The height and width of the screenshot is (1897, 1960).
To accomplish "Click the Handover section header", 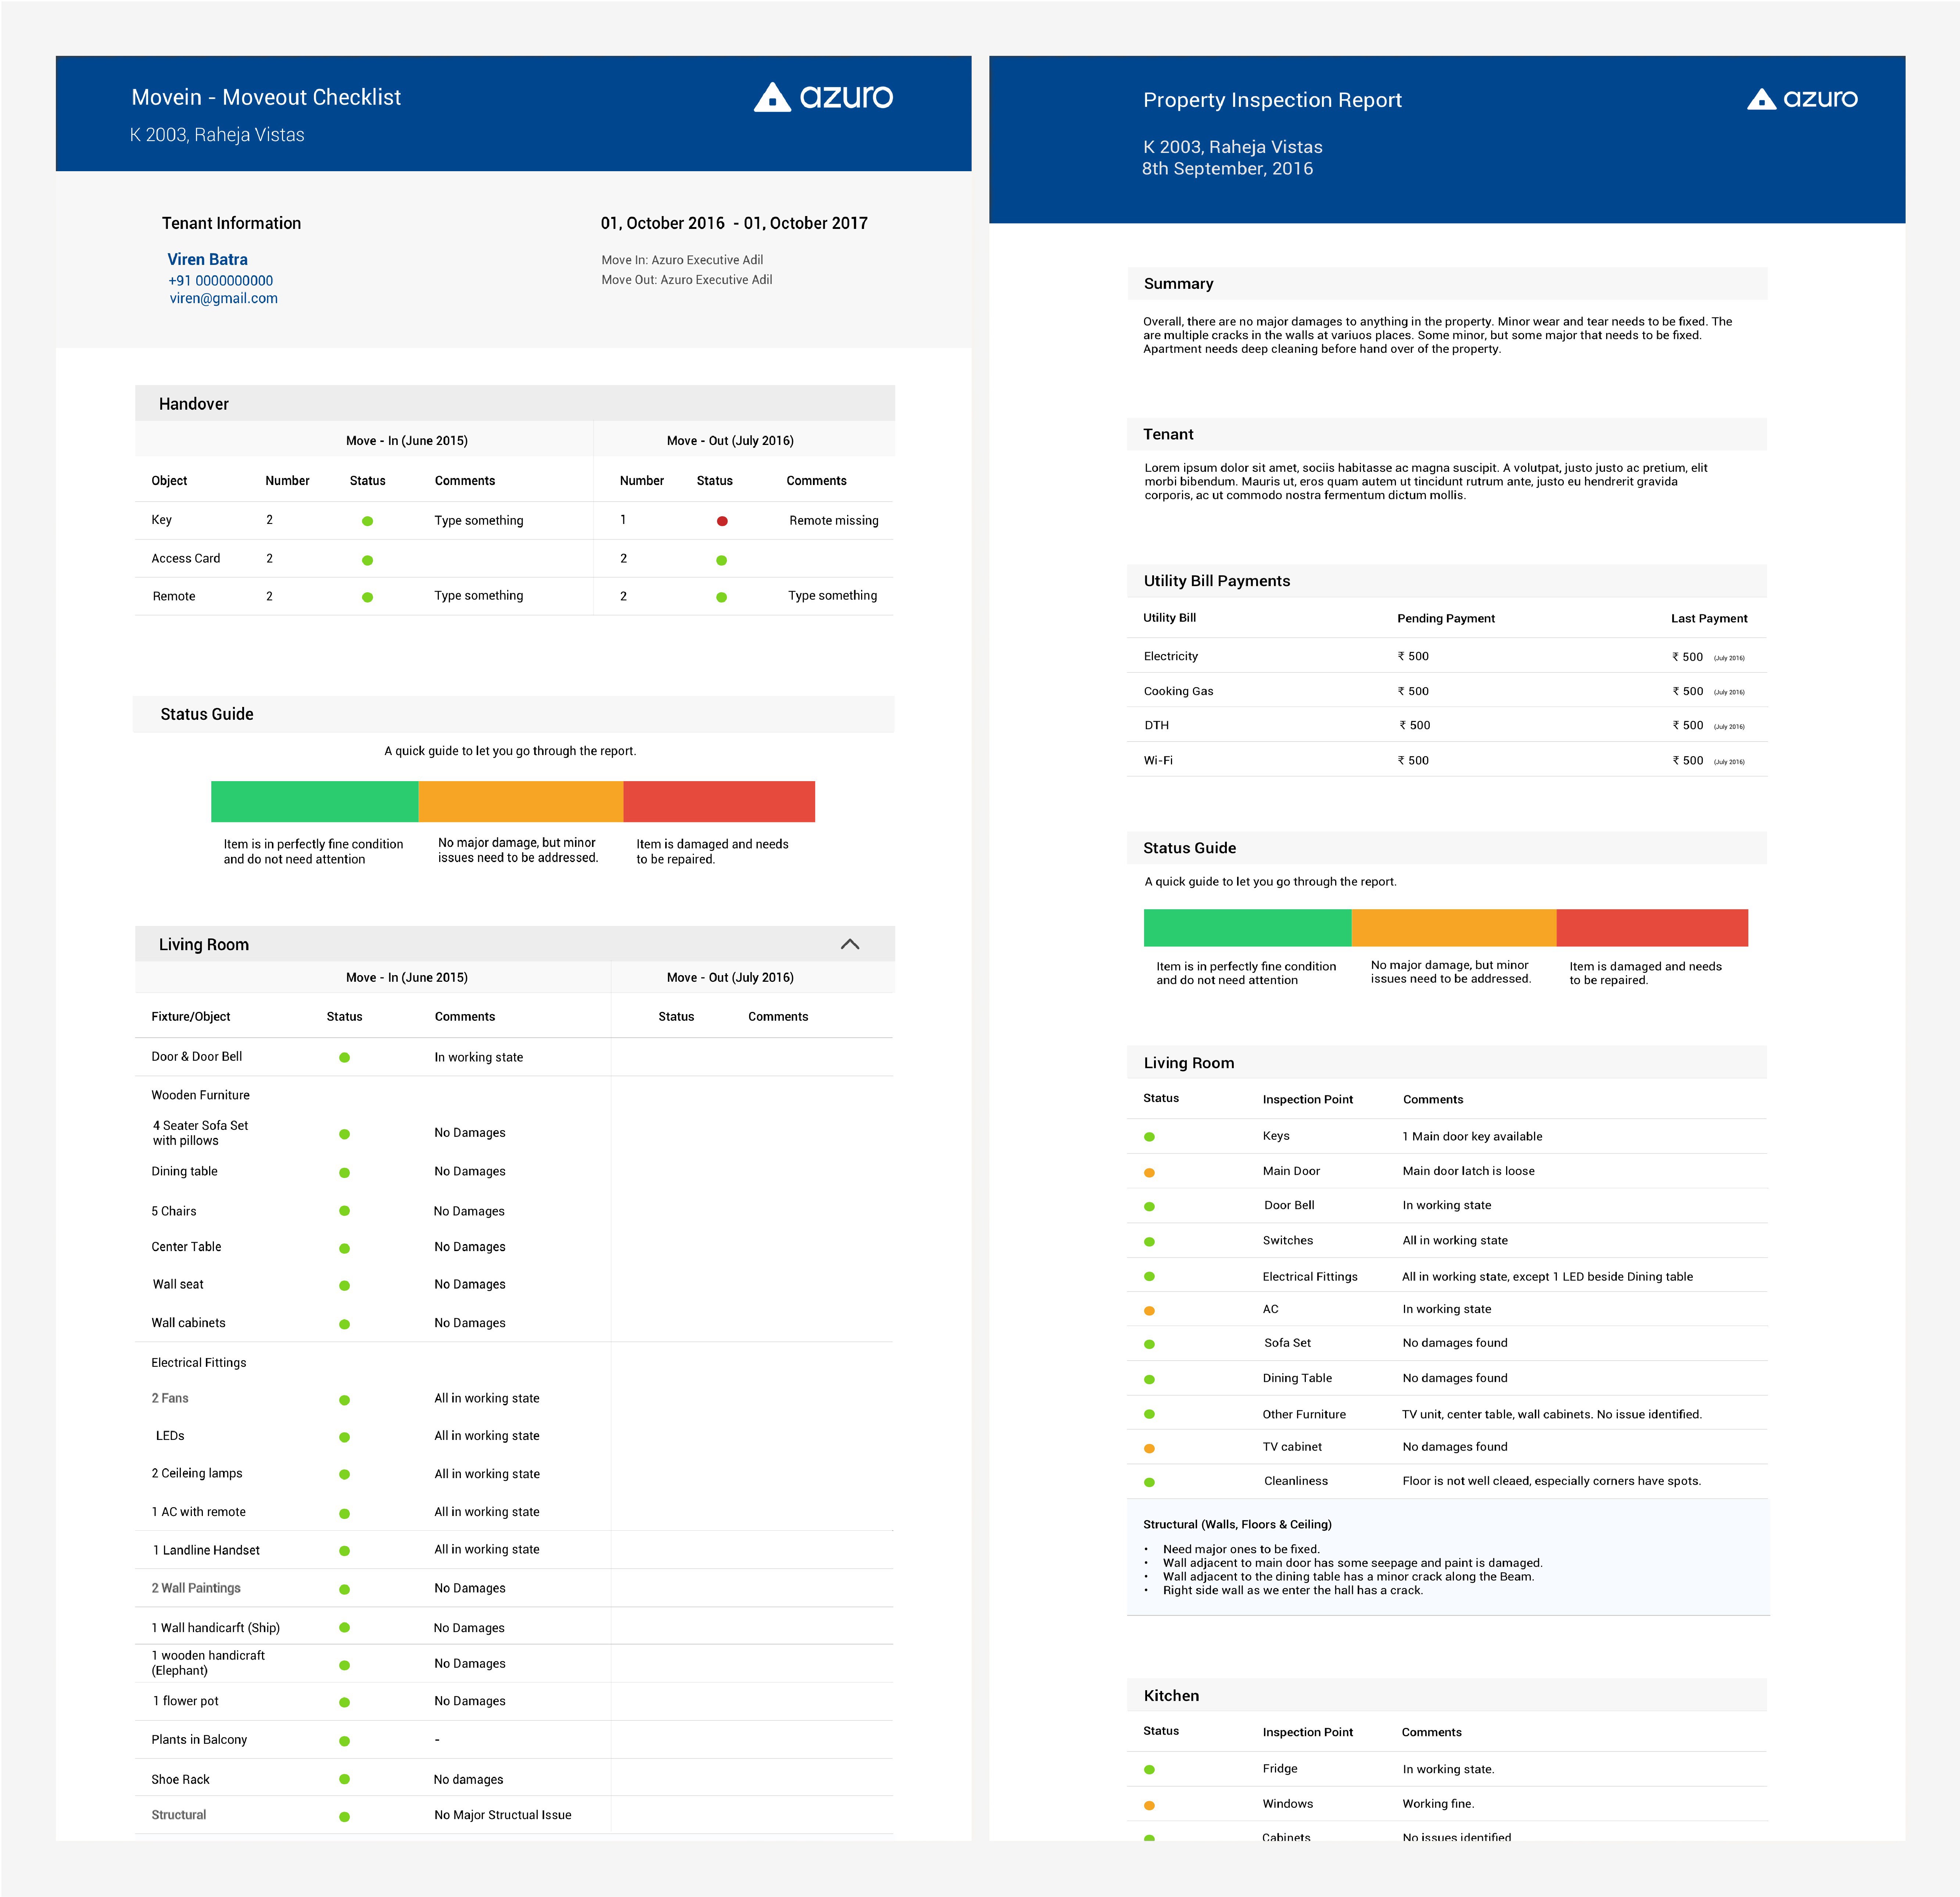I will pyautogui.click(x=515, y=403).
